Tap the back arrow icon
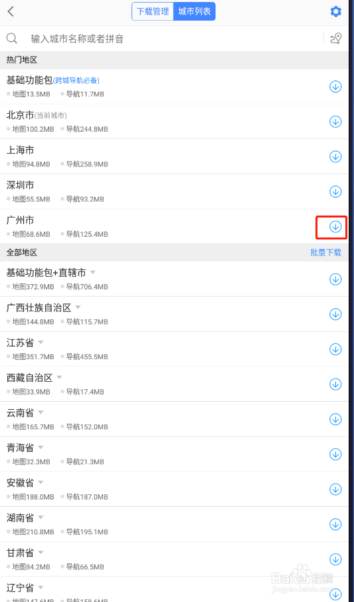The image size is (354, 602). tap(11, 11)
